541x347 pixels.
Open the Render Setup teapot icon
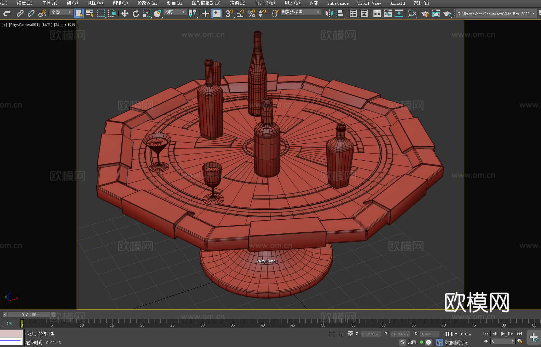coord(425,13)
